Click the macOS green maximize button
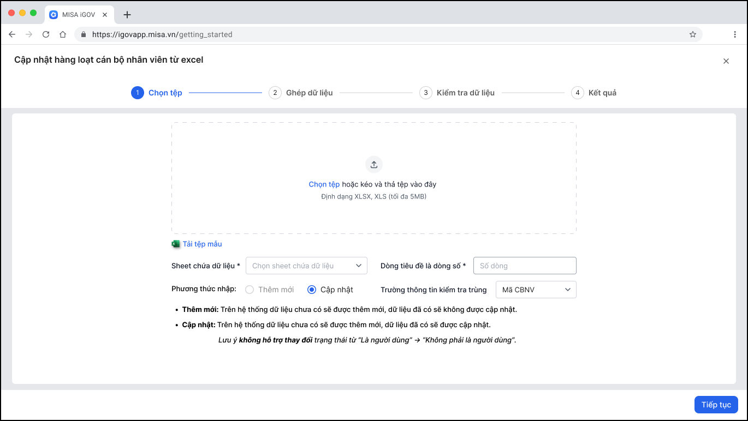This screenshot has width=748, height=421. 33,13
